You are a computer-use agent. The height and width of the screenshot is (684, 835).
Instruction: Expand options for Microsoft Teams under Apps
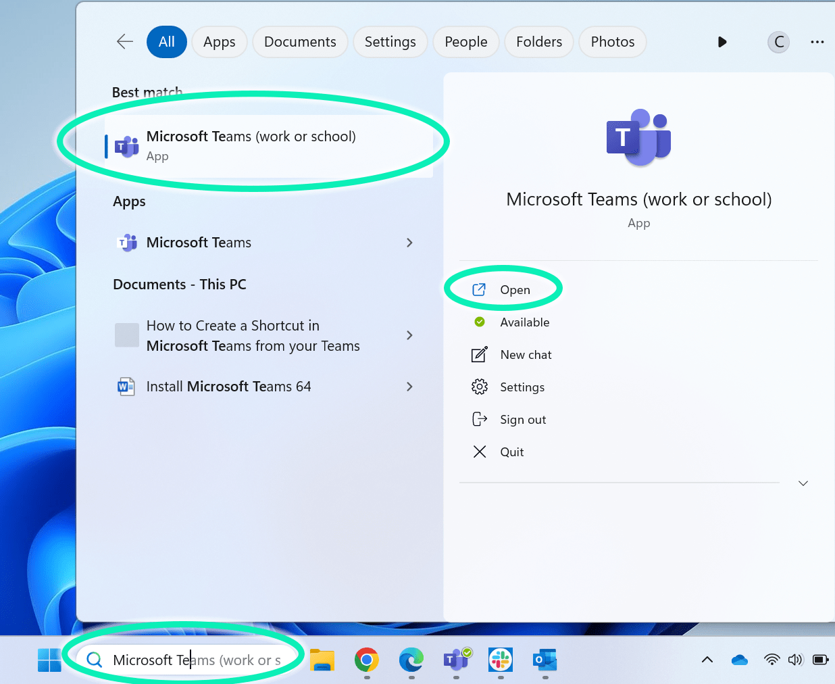[x=409, y=242]
